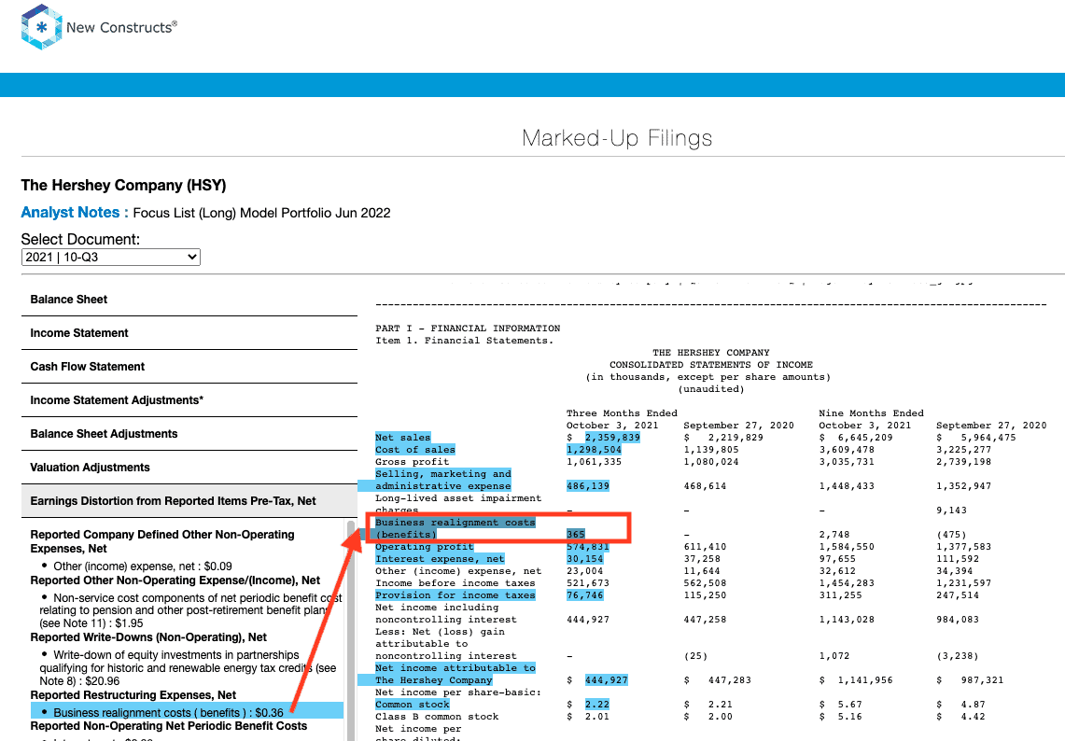
Task: Click Reported Write-Downs (Non-Operating), Net heading
Action: 148,637
